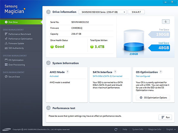Viewport: 178px width, 133px height.
Task: Click the Disk Drive disc icon
Action: 6,22
